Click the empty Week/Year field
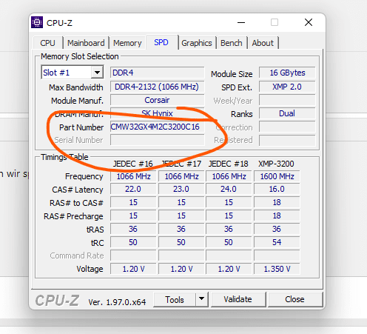This screenshot has width=367, height=334. pos(287,100)
